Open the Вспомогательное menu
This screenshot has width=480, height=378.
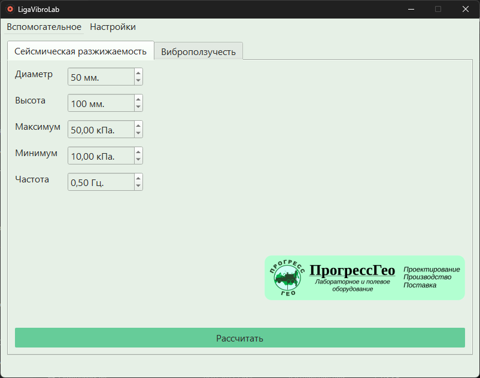[x=44, y=27]
